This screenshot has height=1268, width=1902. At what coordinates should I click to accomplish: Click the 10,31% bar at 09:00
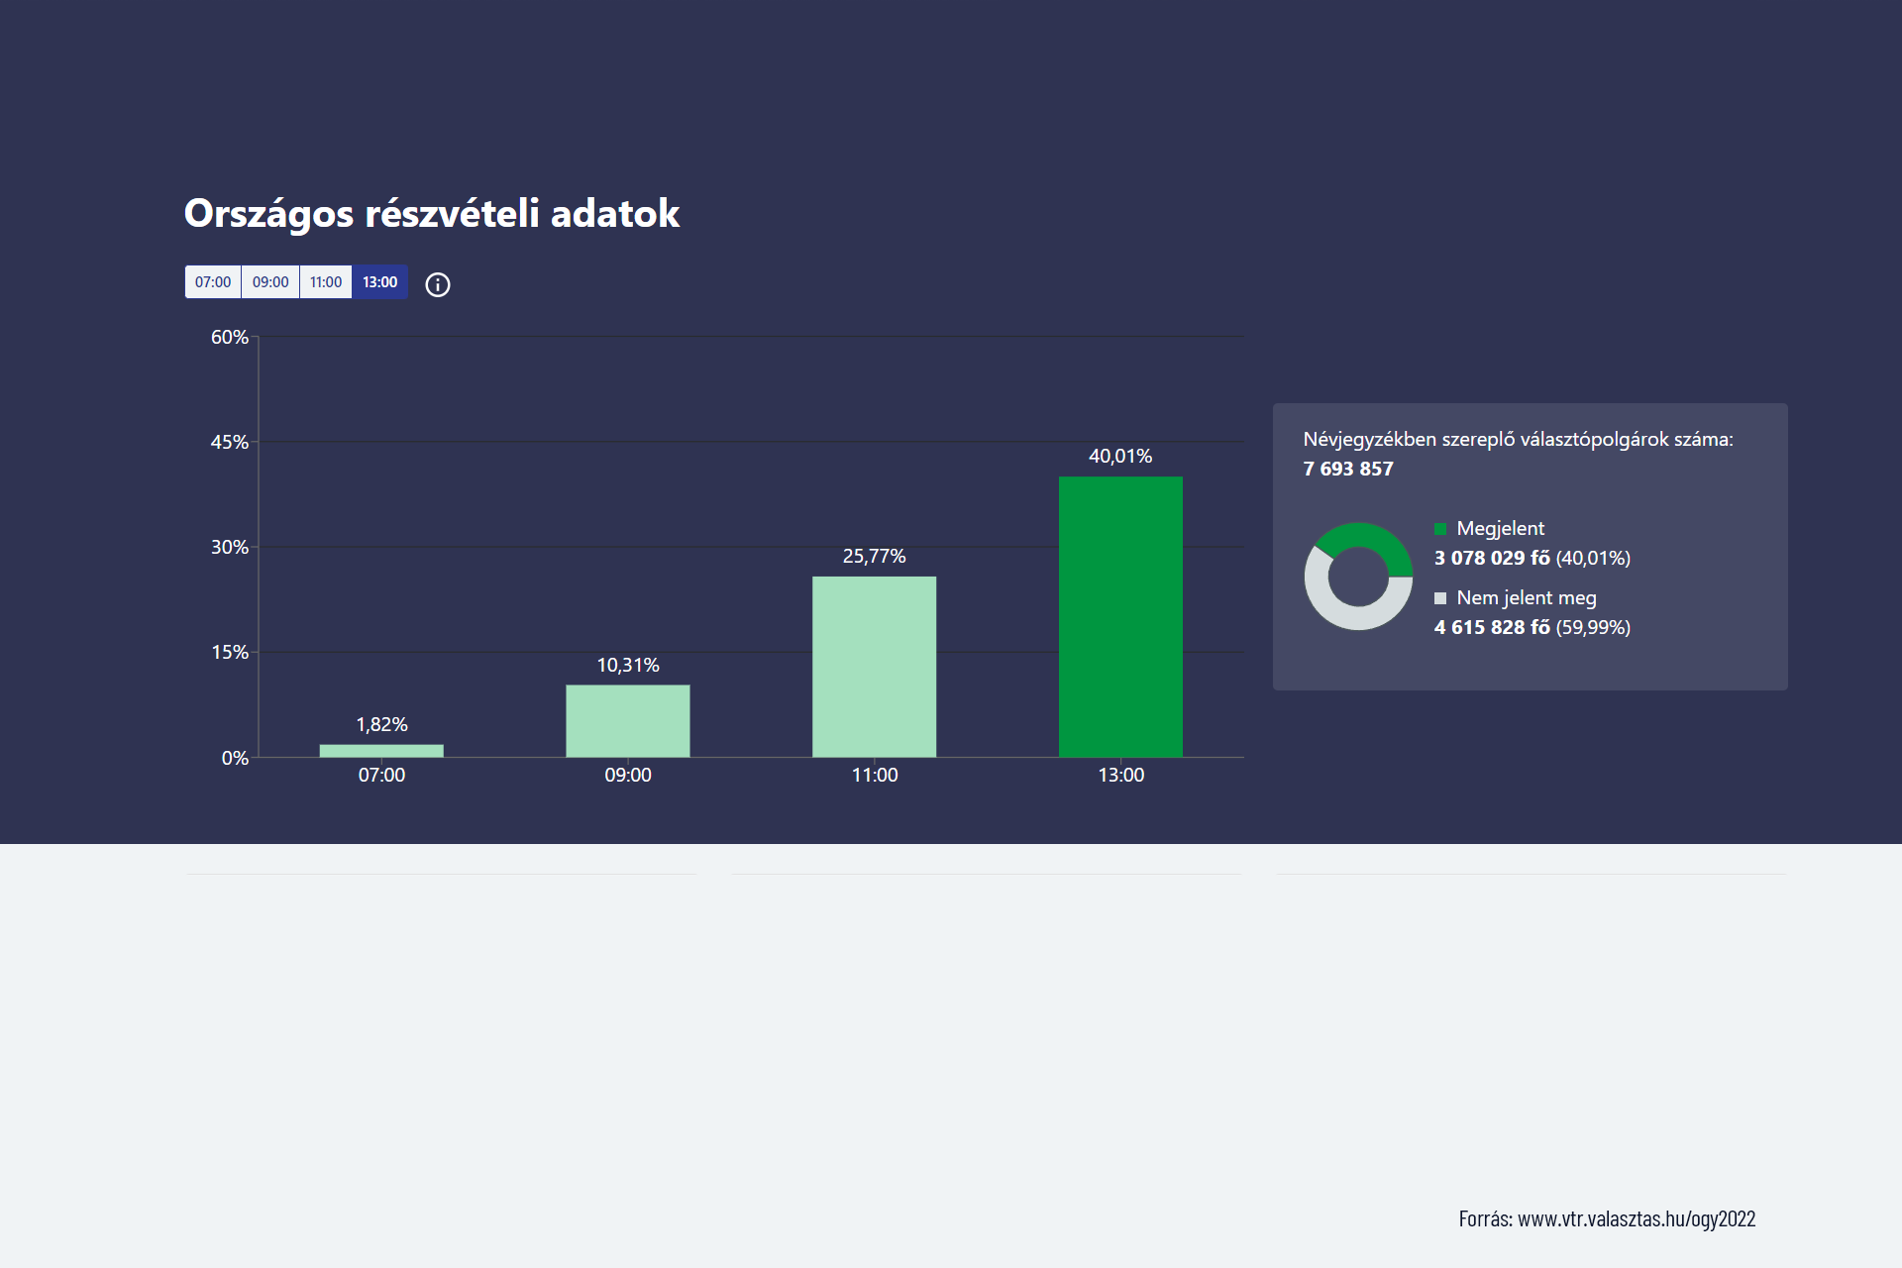point(628,721)
